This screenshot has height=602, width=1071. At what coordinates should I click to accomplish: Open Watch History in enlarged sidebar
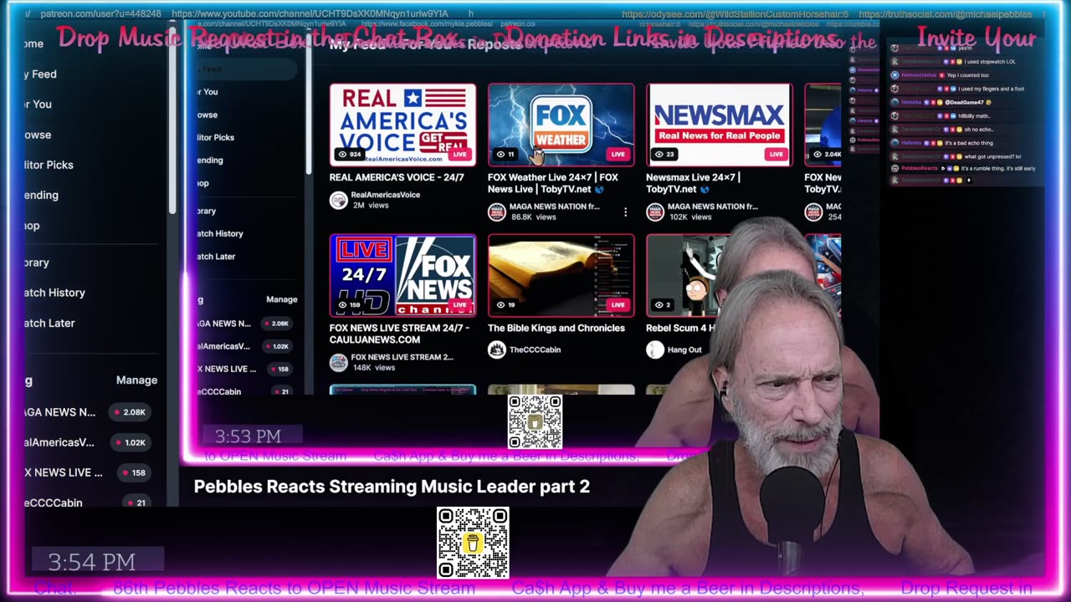pos(54,293)
